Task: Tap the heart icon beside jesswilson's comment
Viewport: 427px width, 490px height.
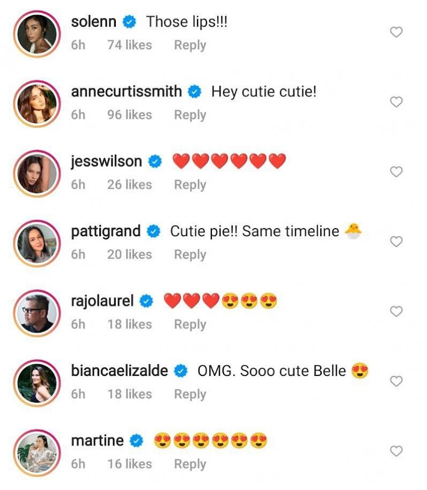Action: [x=396, y=172]
